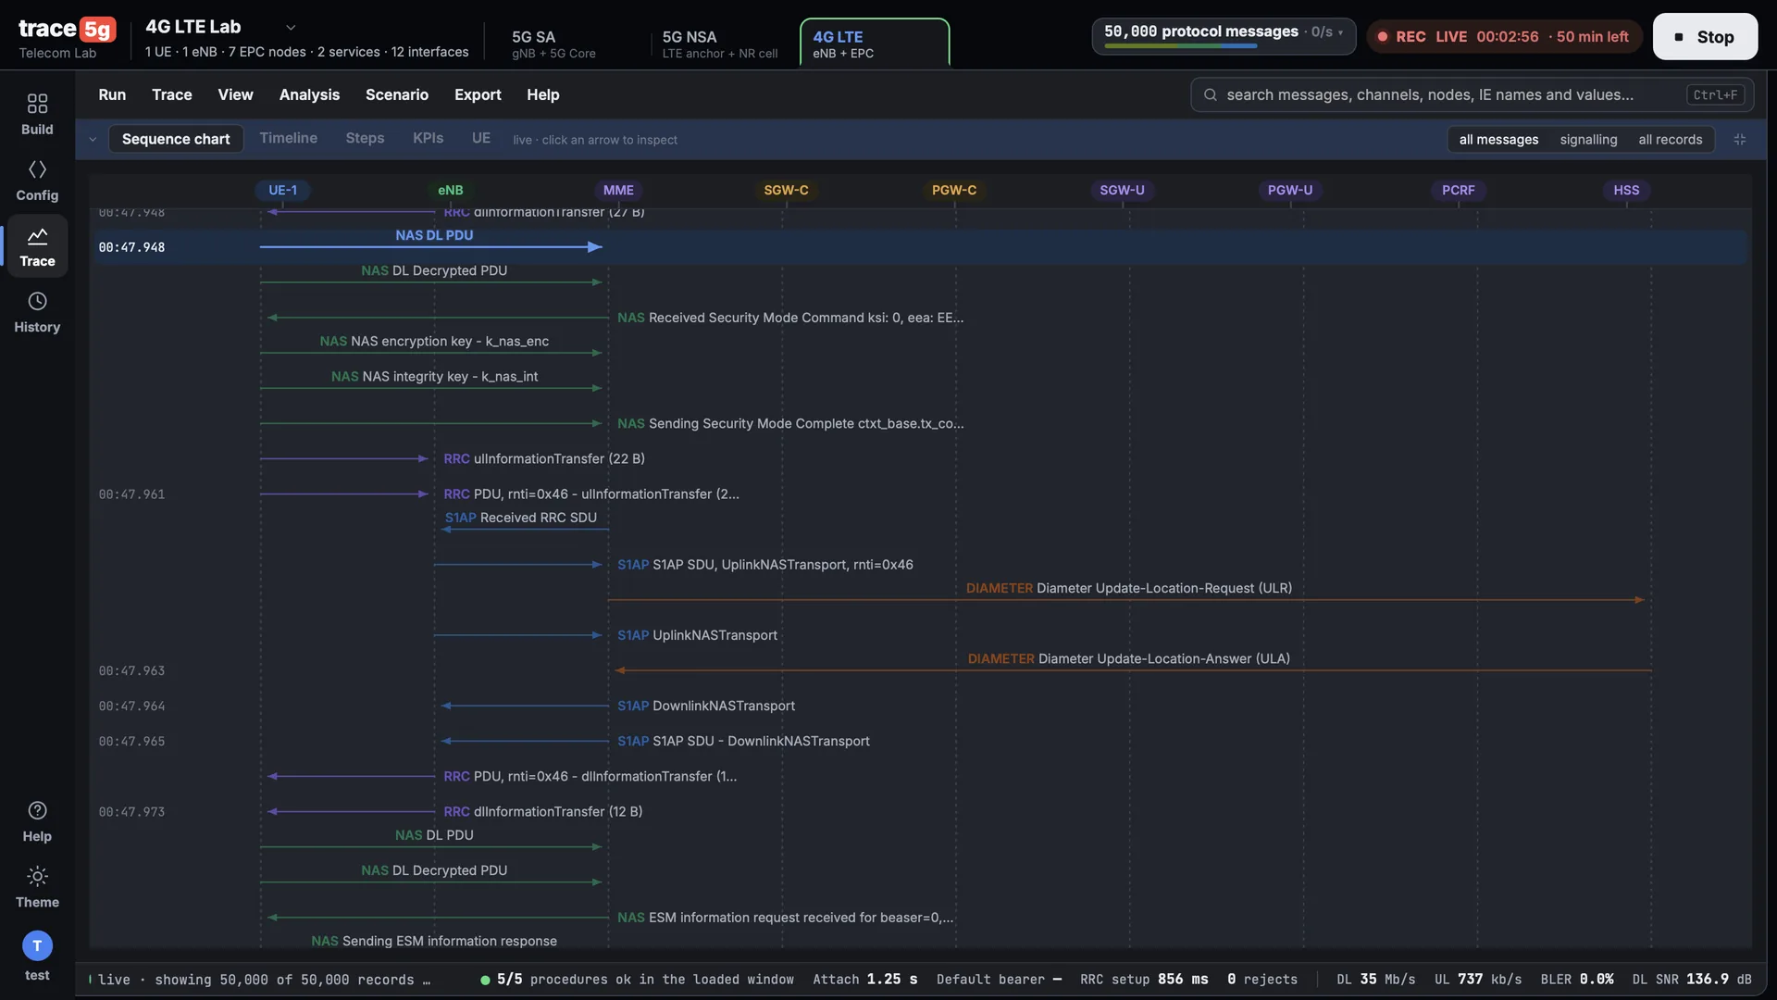
Task: Click the search magnifier icon
Action: 1210,94
